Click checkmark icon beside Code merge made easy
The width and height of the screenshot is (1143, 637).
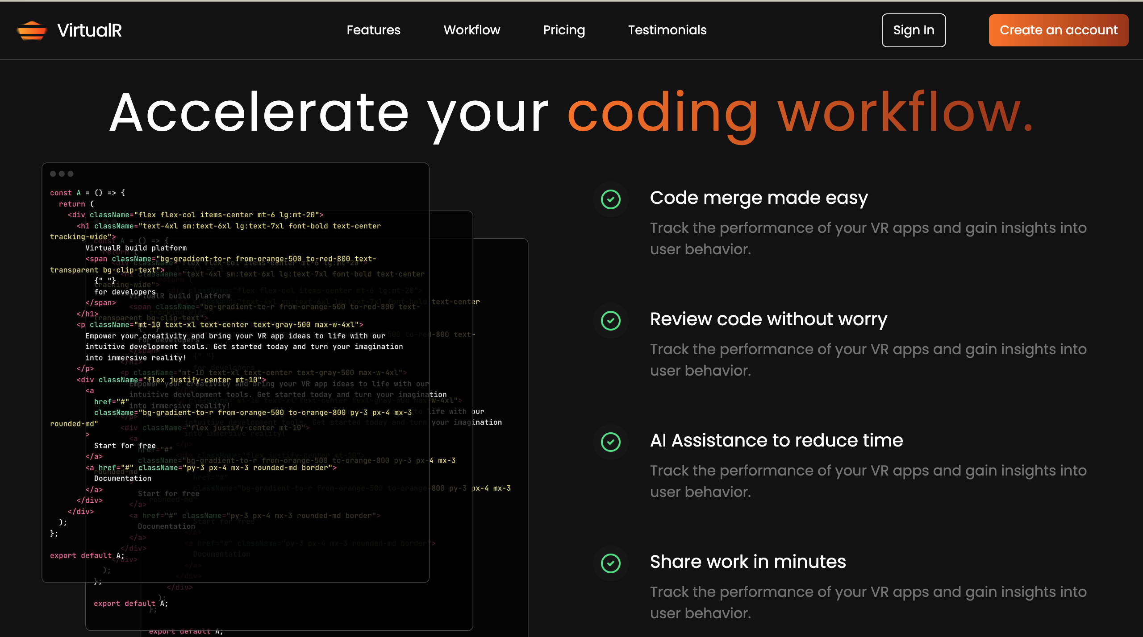[610, 199]
